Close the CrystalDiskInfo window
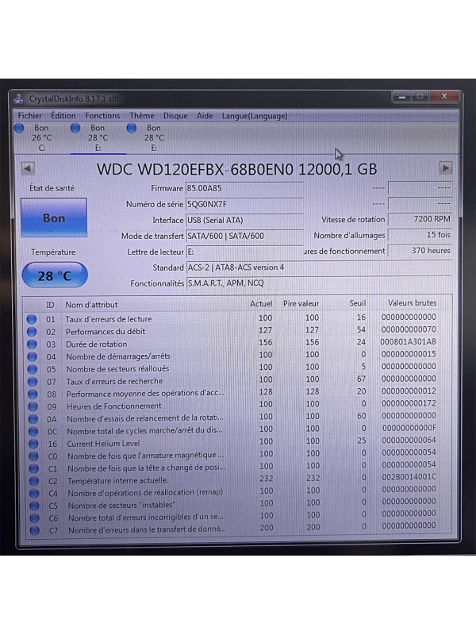 [x=444, y=96]
